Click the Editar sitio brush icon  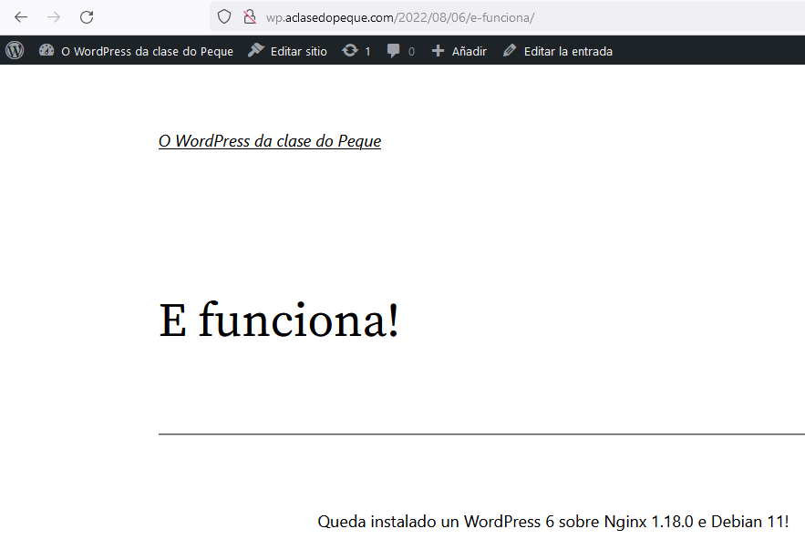click(255, 50)
